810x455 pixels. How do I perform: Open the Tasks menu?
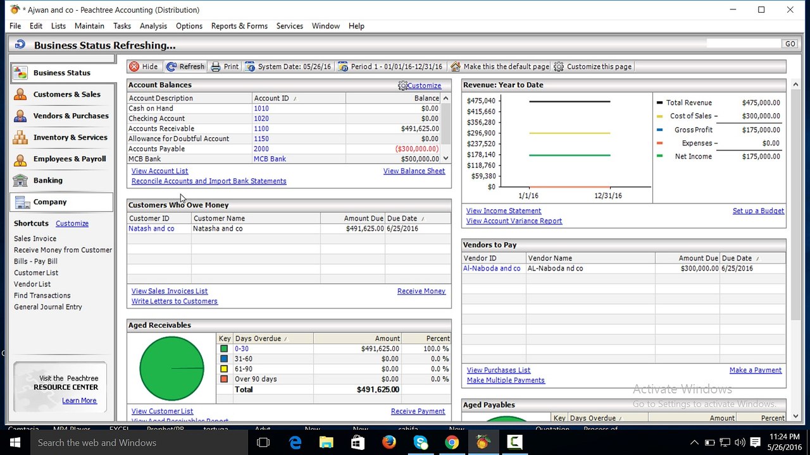pos(122,26)
